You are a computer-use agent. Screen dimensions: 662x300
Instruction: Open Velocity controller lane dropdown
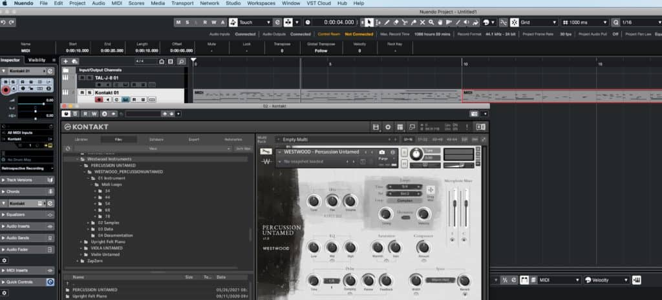coord(607,280)
